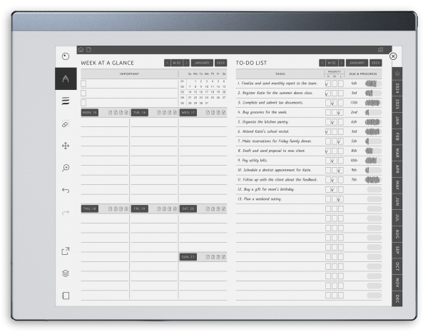Viewport: 428px width, 332px height.
Task: Jump to the DEC month tab
Action: pos(397,298)
